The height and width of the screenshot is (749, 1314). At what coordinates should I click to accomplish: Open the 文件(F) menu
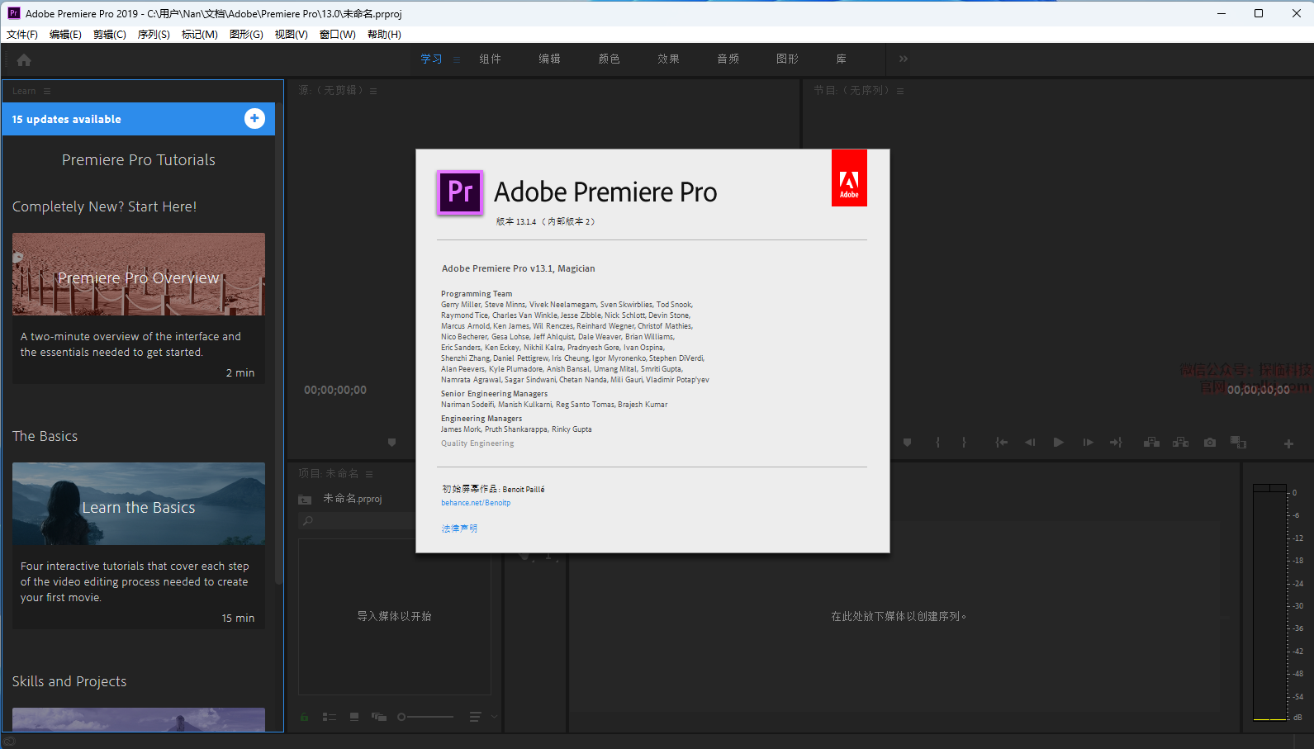click(22, 34)
